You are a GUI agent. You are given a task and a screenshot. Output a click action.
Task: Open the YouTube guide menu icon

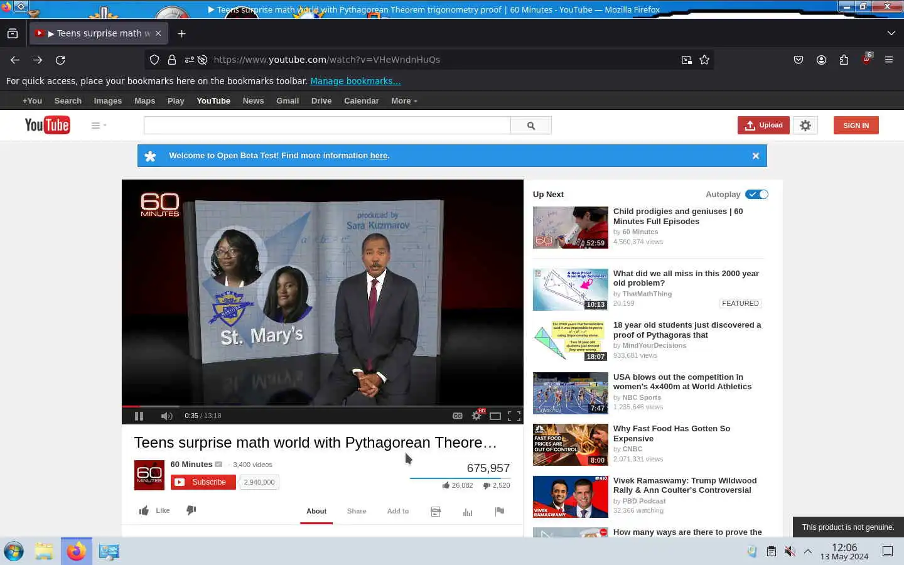99,126
